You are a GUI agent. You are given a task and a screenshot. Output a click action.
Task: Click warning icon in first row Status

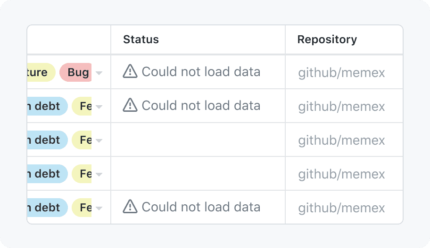[130, 71]
